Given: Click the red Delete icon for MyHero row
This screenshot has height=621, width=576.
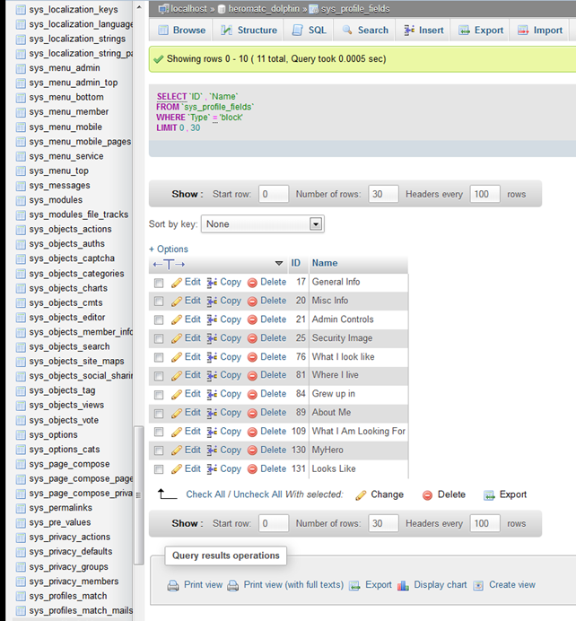Looking at the screenshot, I should click(252, 450).
